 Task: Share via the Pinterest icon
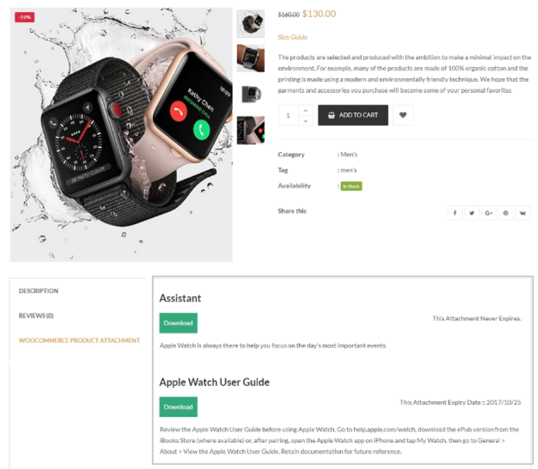(506, 213)
